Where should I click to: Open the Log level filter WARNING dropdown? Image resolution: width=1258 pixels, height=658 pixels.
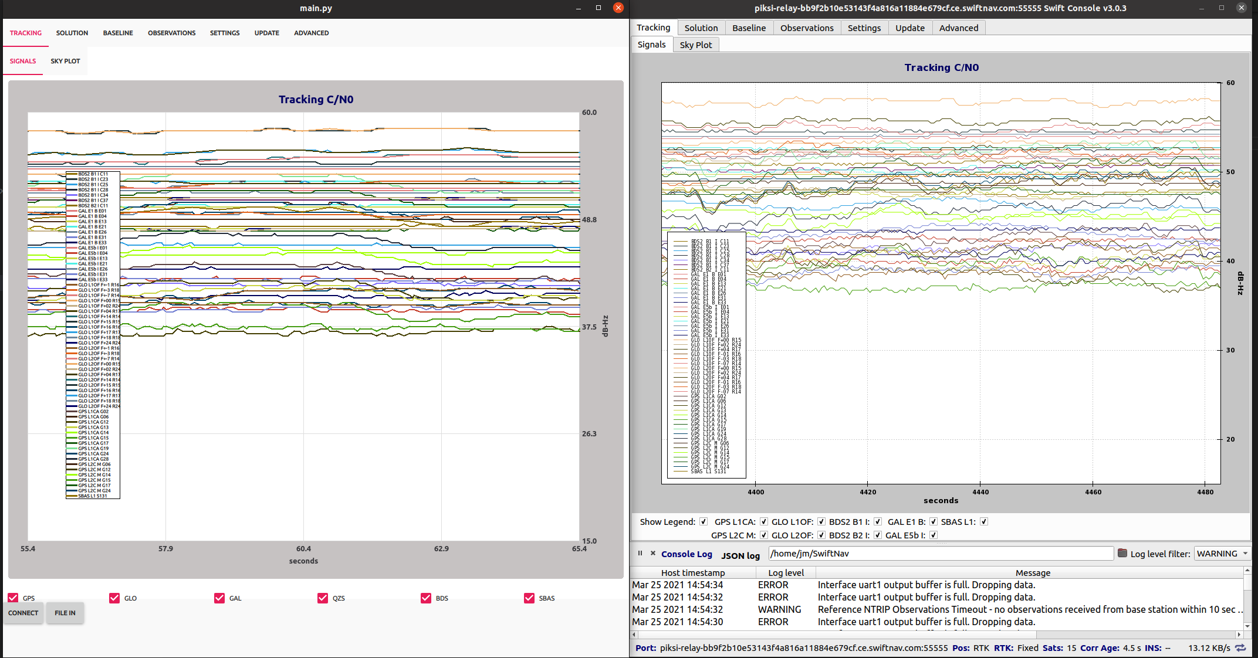[1222, 554]
